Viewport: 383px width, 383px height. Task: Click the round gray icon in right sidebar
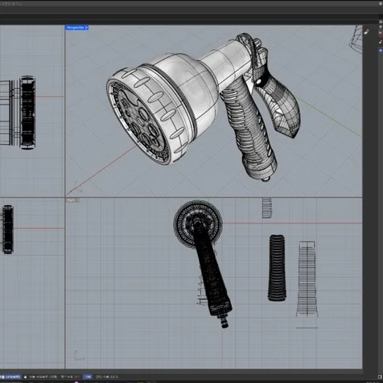tap(381, 27)
